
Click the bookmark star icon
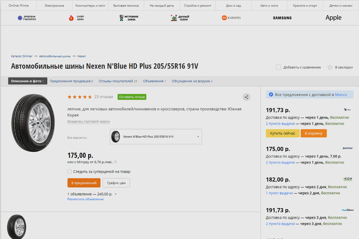coord(330,67)
